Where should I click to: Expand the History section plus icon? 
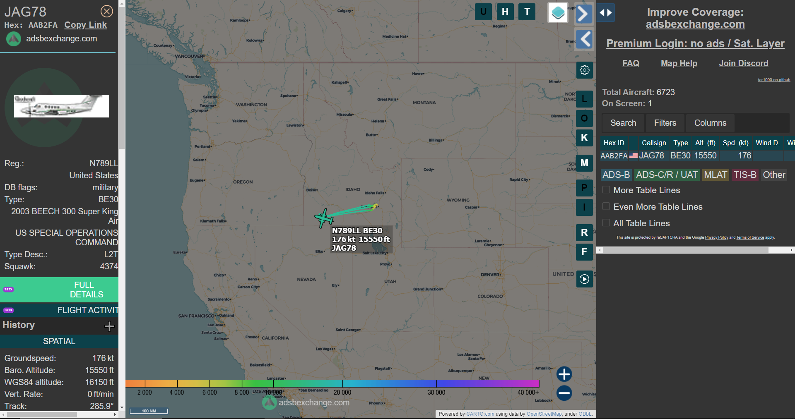click(x=109, y=326)
